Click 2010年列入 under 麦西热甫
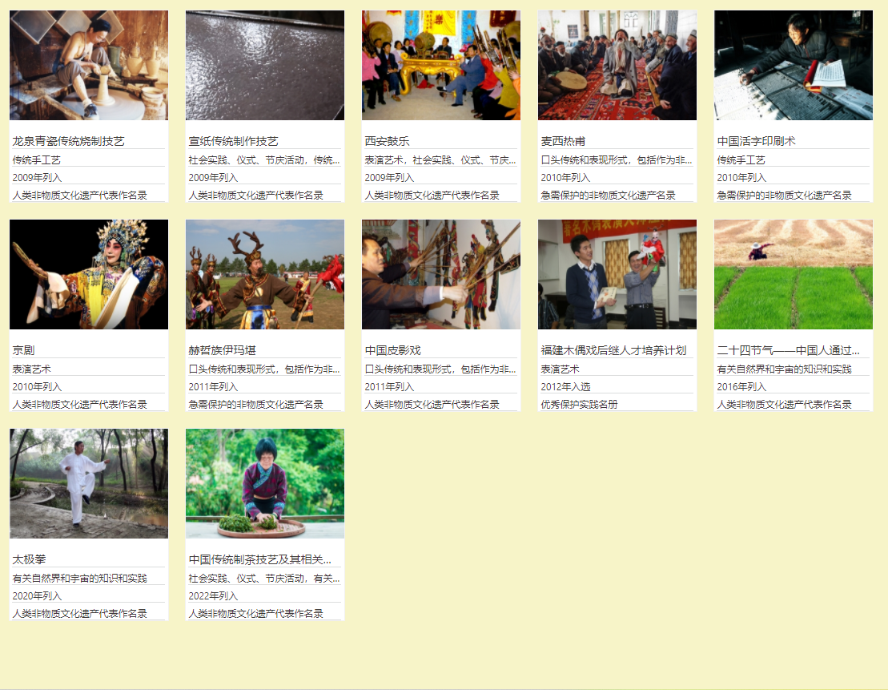The width and height of the screenshot is (888, 690). pos(566,177)
